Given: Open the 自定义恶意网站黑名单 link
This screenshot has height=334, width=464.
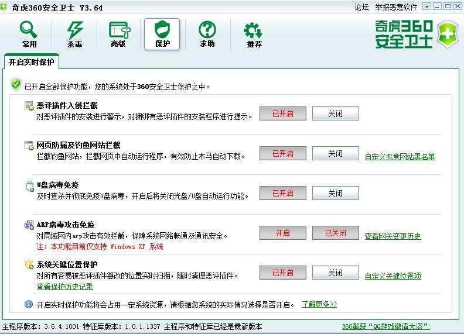Looking at the screenshot, I should click(400, 157).
